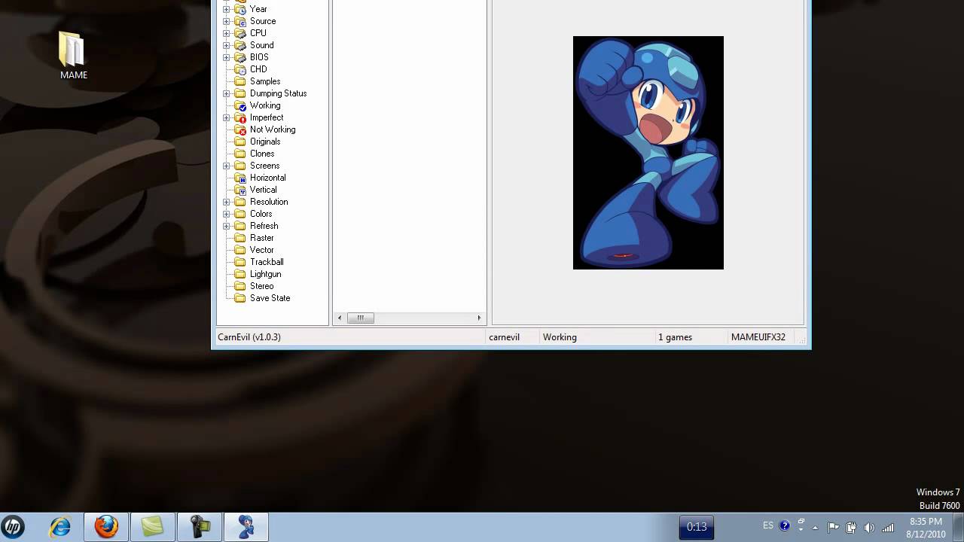Open Action Center flag icon
The width and height of the screenshot is (964, 542).
click(x=833, y=527)
